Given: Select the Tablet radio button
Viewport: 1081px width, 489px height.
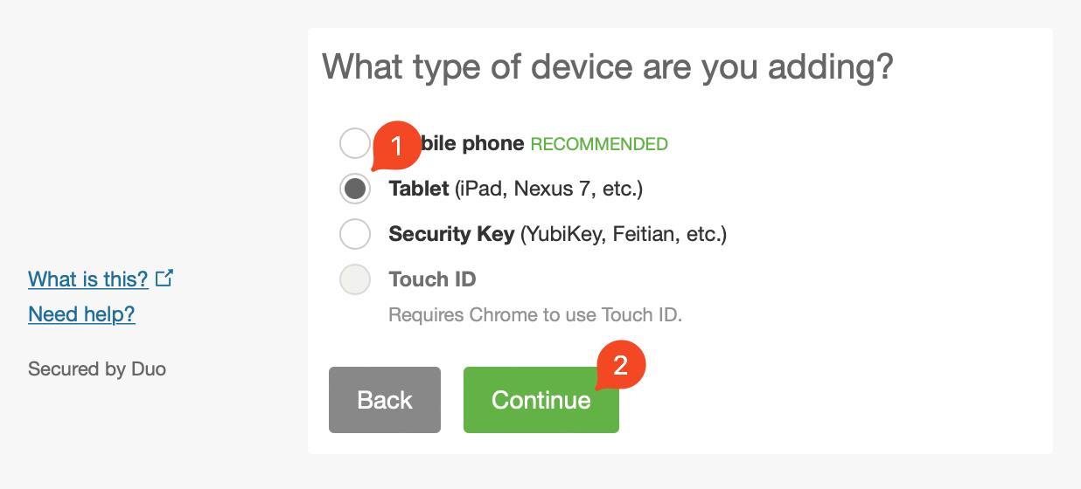Looking at the screenshot, I should pos(355,189).
